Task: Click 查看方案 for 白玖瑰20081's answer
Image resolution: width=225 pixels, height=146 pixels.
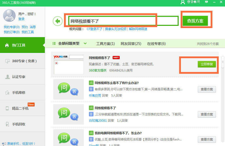Action: [207, 114]
